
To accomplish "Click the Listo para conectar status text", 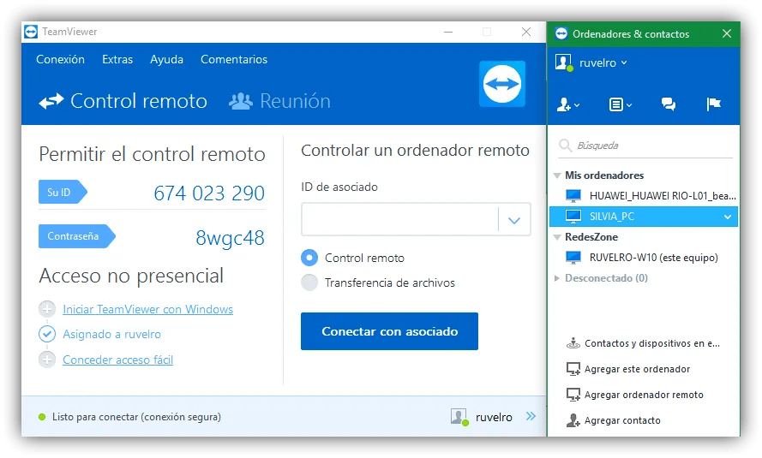I will [x=136, y=417].
